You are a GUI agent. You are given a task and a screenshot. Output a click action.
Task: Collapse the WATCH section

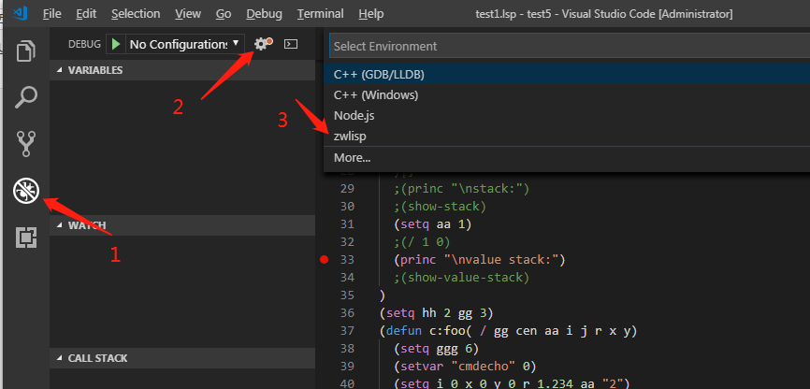(x=181, y=225)
